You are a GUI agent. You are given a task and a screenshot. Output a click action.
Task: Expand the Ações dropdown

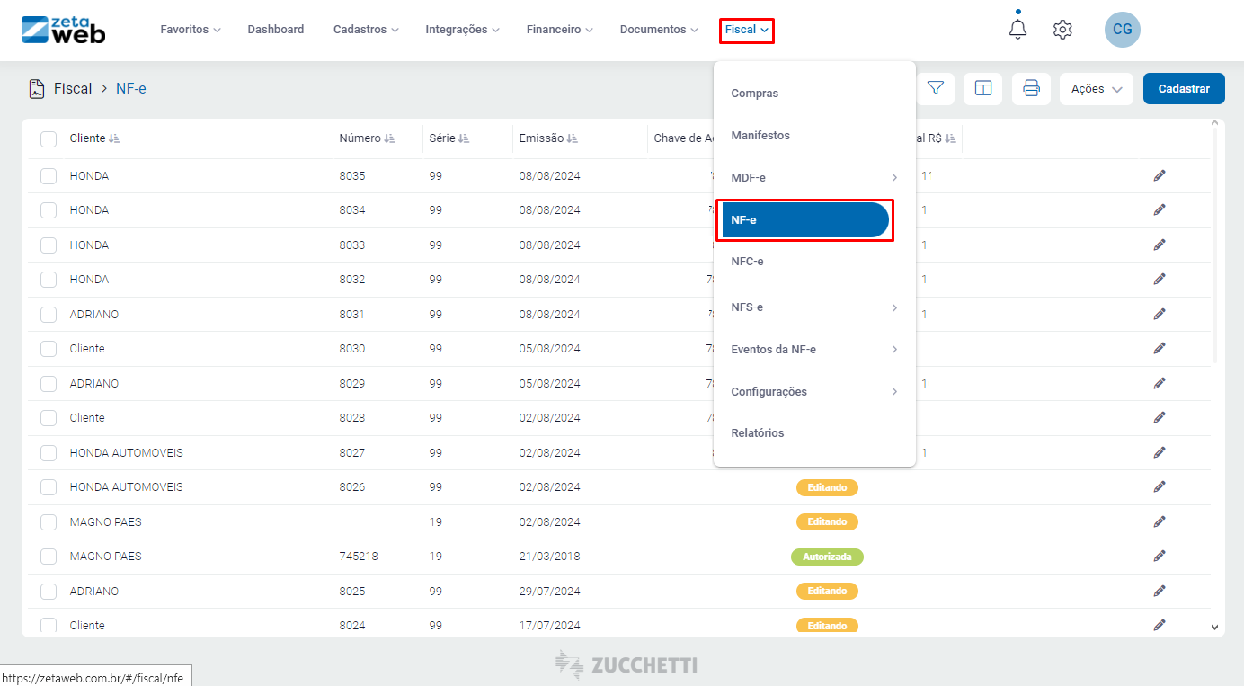point(1096,89)
